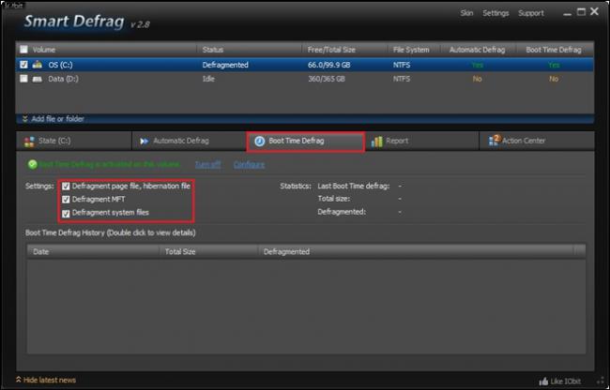This screenshot has width=610, height=390.
Task: Toggle the select-all Volume checkbox
Action: (x=24, y=50)
